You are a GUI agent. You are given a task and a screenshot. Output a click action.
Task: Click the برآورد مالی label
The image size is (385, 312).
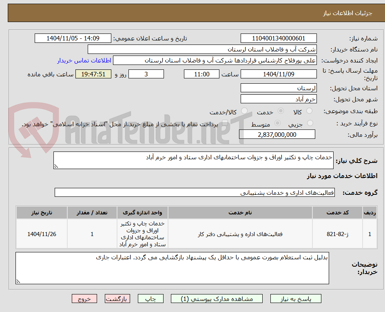click(x=363, y=135)
